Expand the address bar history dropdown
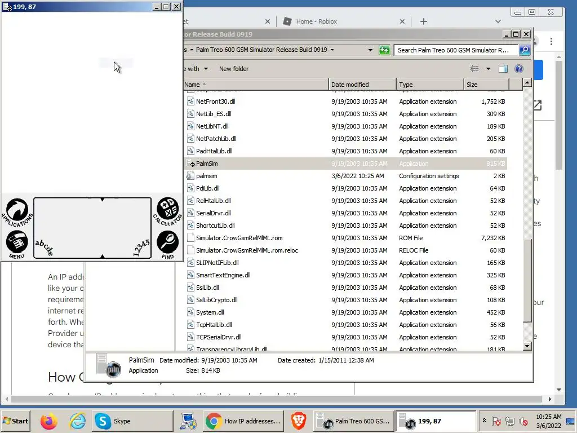 click(370, 50)
